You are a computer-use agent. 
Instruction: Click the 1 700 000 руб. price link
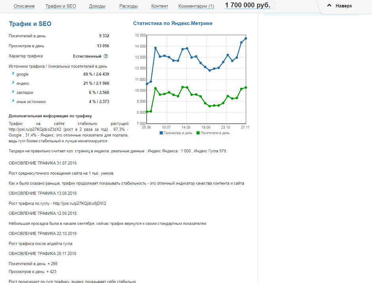pyautogui.click(x=248, y=5)
